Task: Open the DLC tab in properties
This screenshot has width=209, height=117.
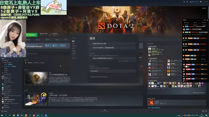Action: (x=73, y=56)
